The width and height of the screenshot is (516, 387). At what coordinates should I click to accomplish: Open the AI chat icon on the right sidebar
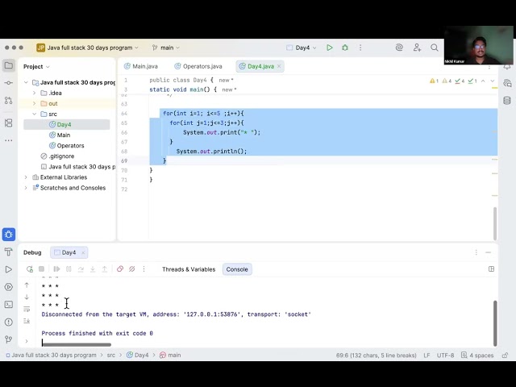[507, 83]
